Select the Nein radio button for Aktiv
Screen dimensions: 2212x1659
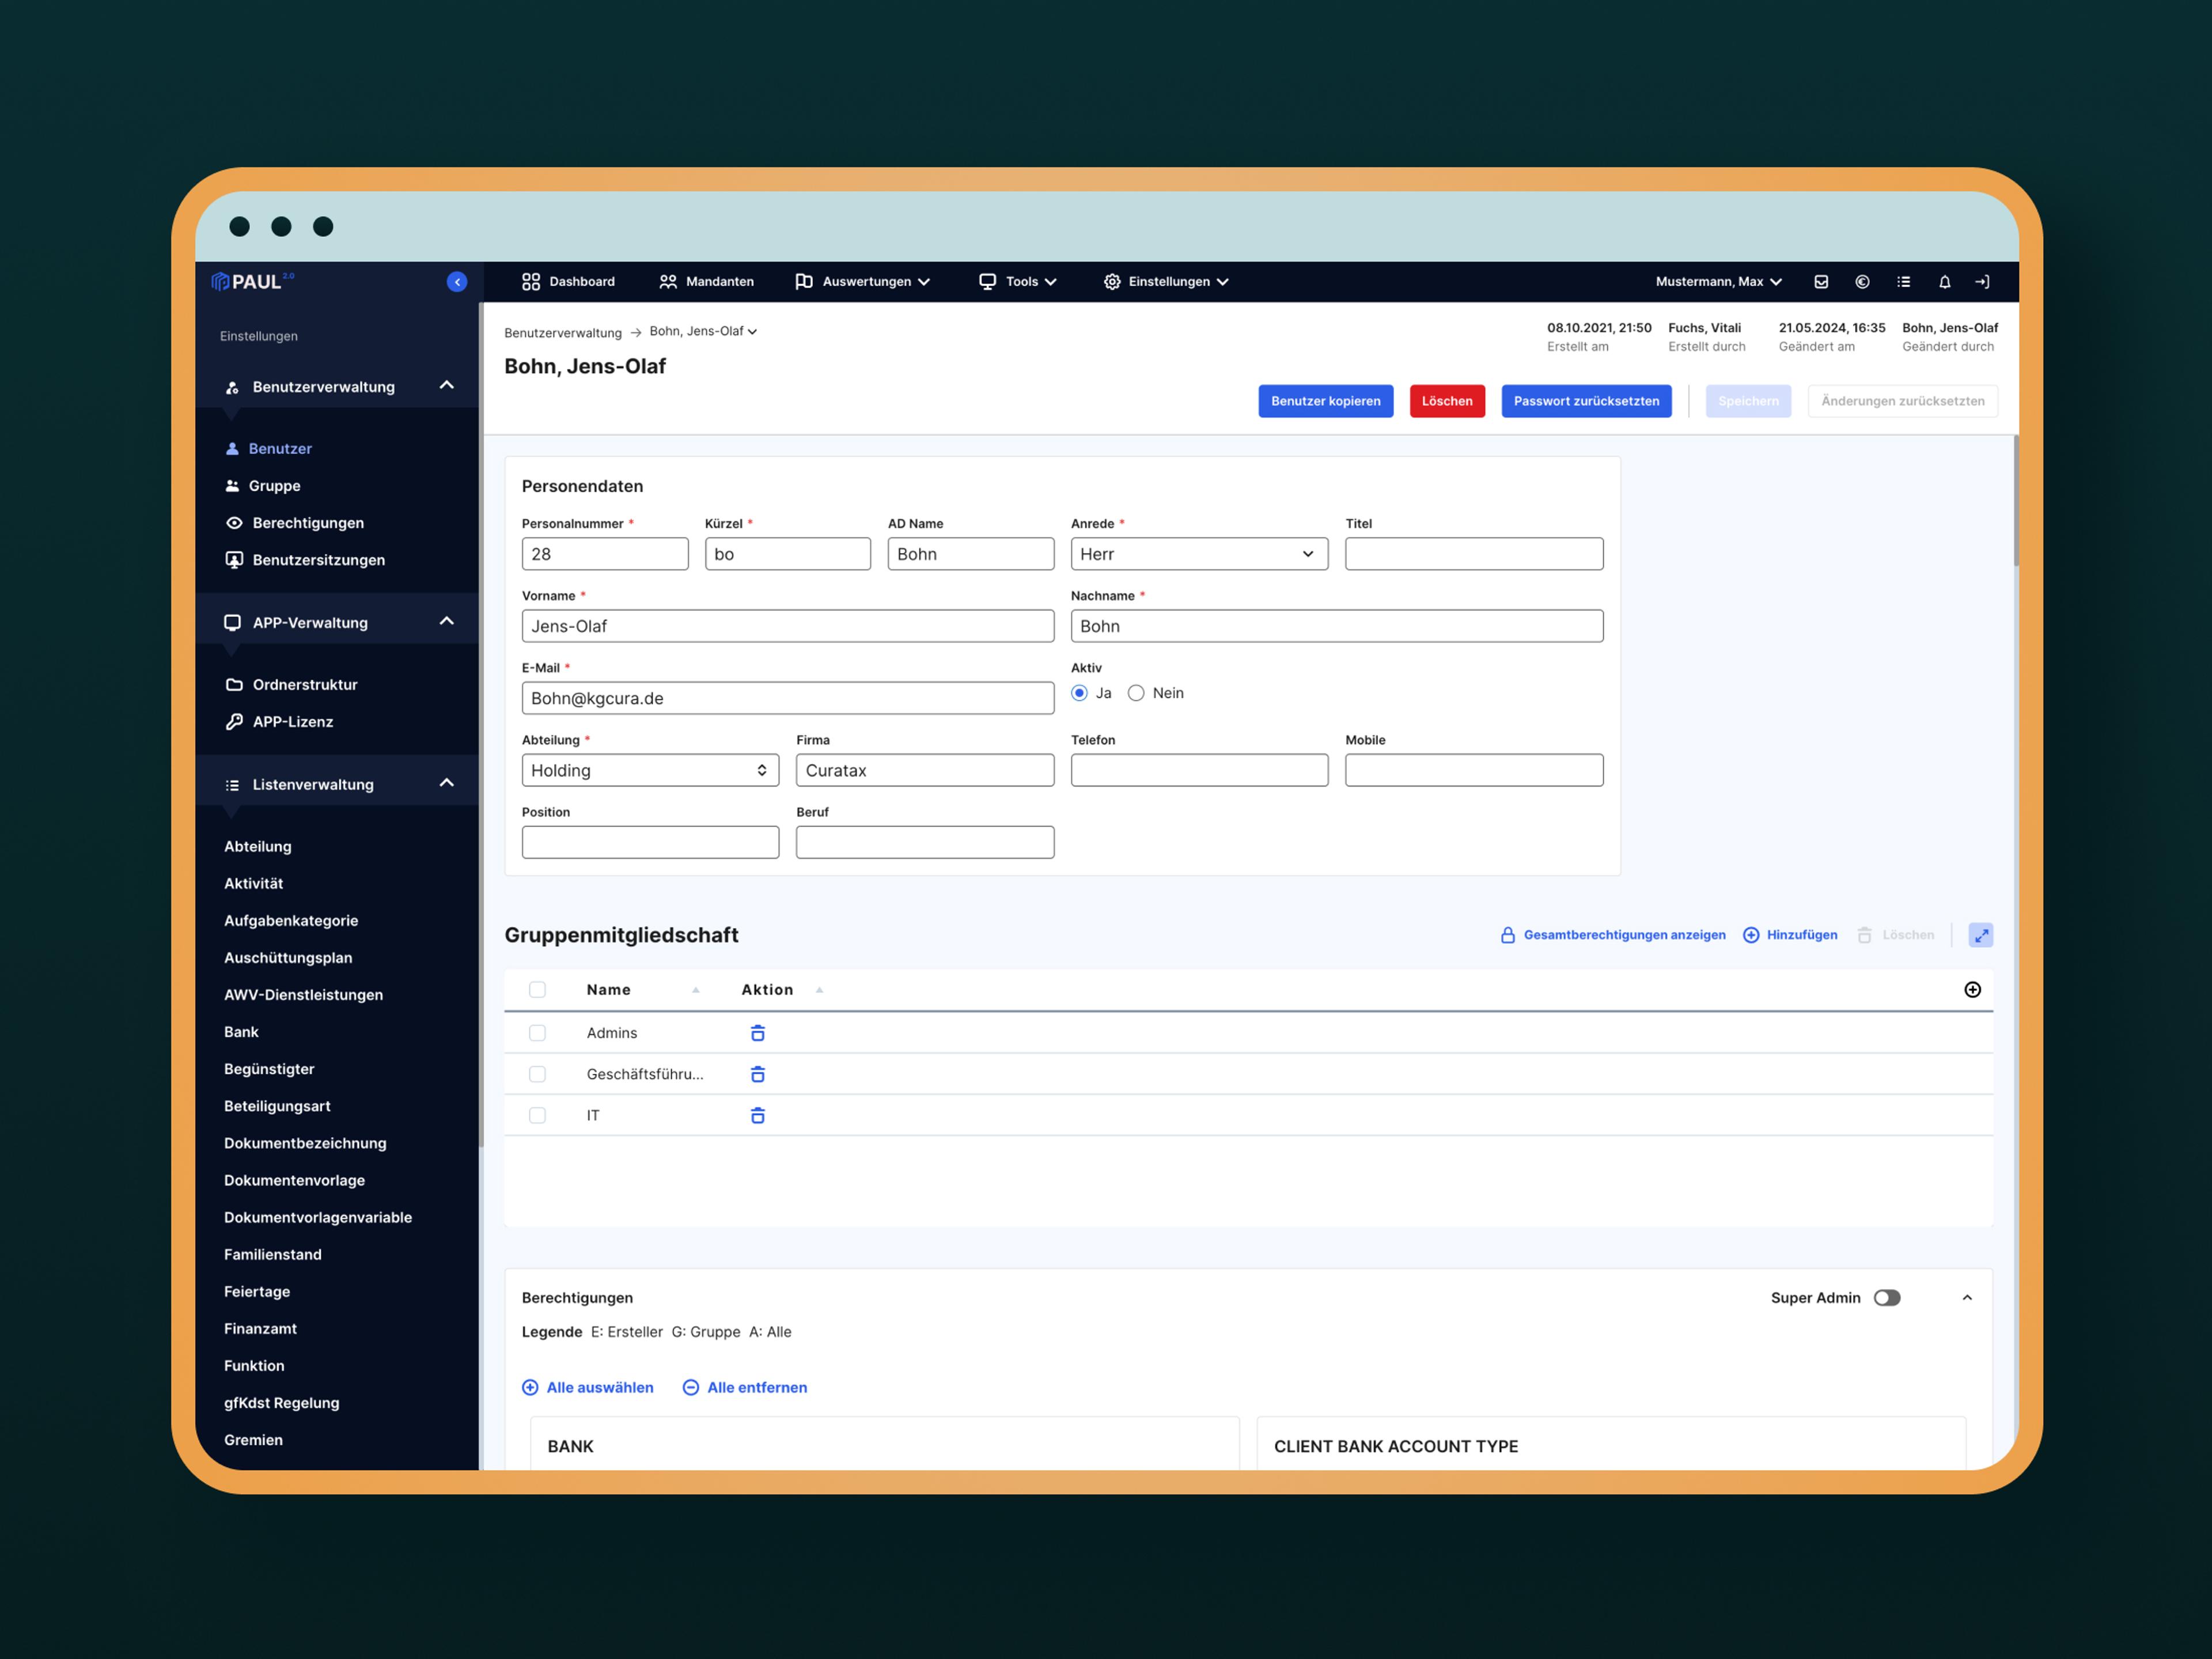[x=1136, y=693]
